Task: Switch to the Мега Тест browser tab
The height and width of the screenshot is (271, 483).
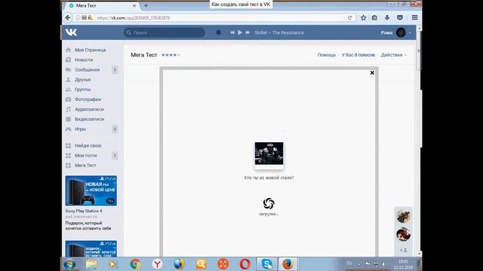Action: (102, 5)
